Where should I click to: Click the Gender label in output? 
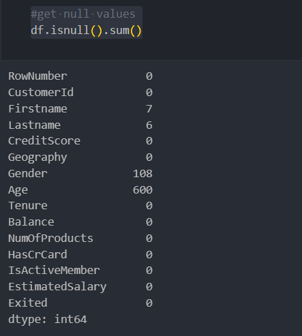click(x=28, y=174)
